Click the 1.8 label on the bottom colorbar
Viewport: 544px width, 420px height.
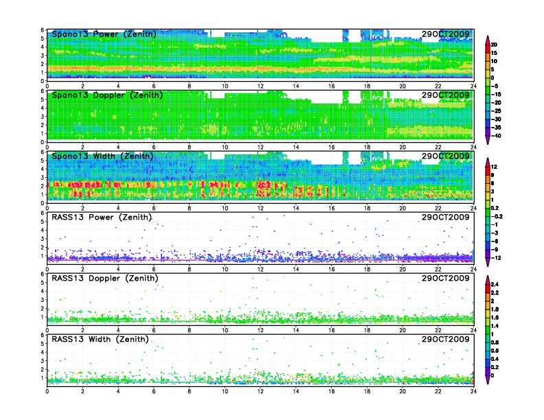[x=495, y=310]
